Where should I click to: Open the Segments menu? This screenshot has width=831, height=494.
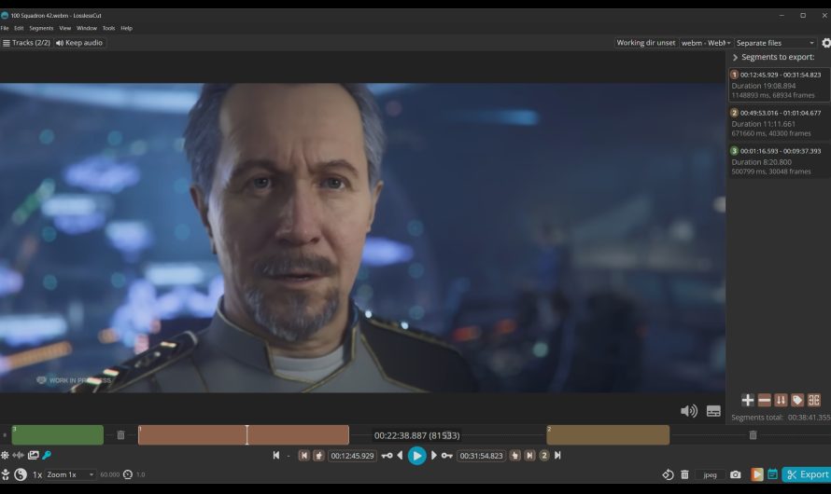click(x=41, y=28)
